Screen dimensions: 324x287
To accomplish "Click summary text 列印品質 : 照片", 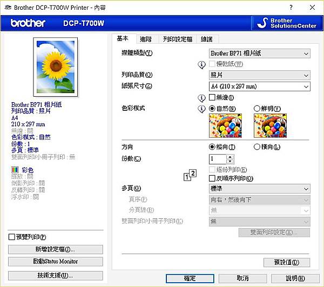I will tap(31, 111).
